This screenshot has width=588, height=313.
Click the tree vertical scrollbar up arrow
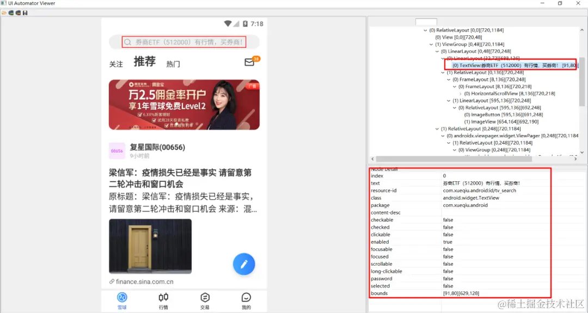pos(582,30)
